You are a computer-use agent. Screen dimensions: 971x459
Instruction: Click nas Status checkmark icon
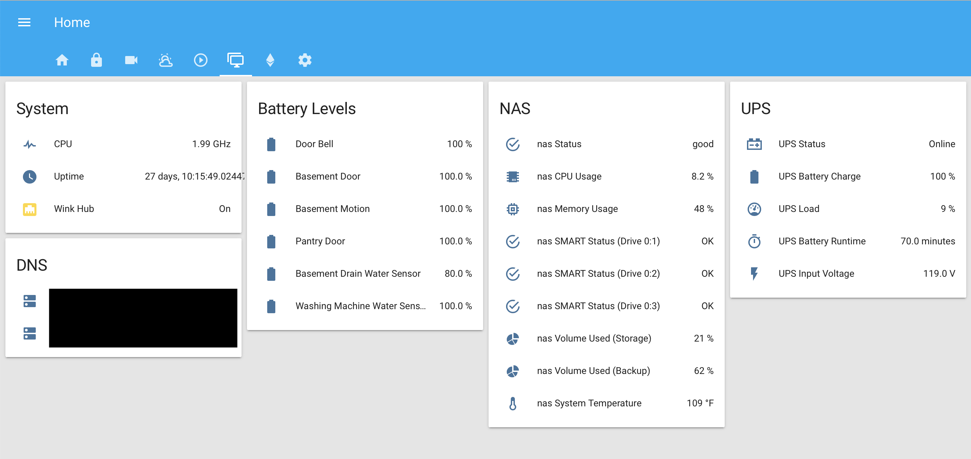[x=512, y=144]
